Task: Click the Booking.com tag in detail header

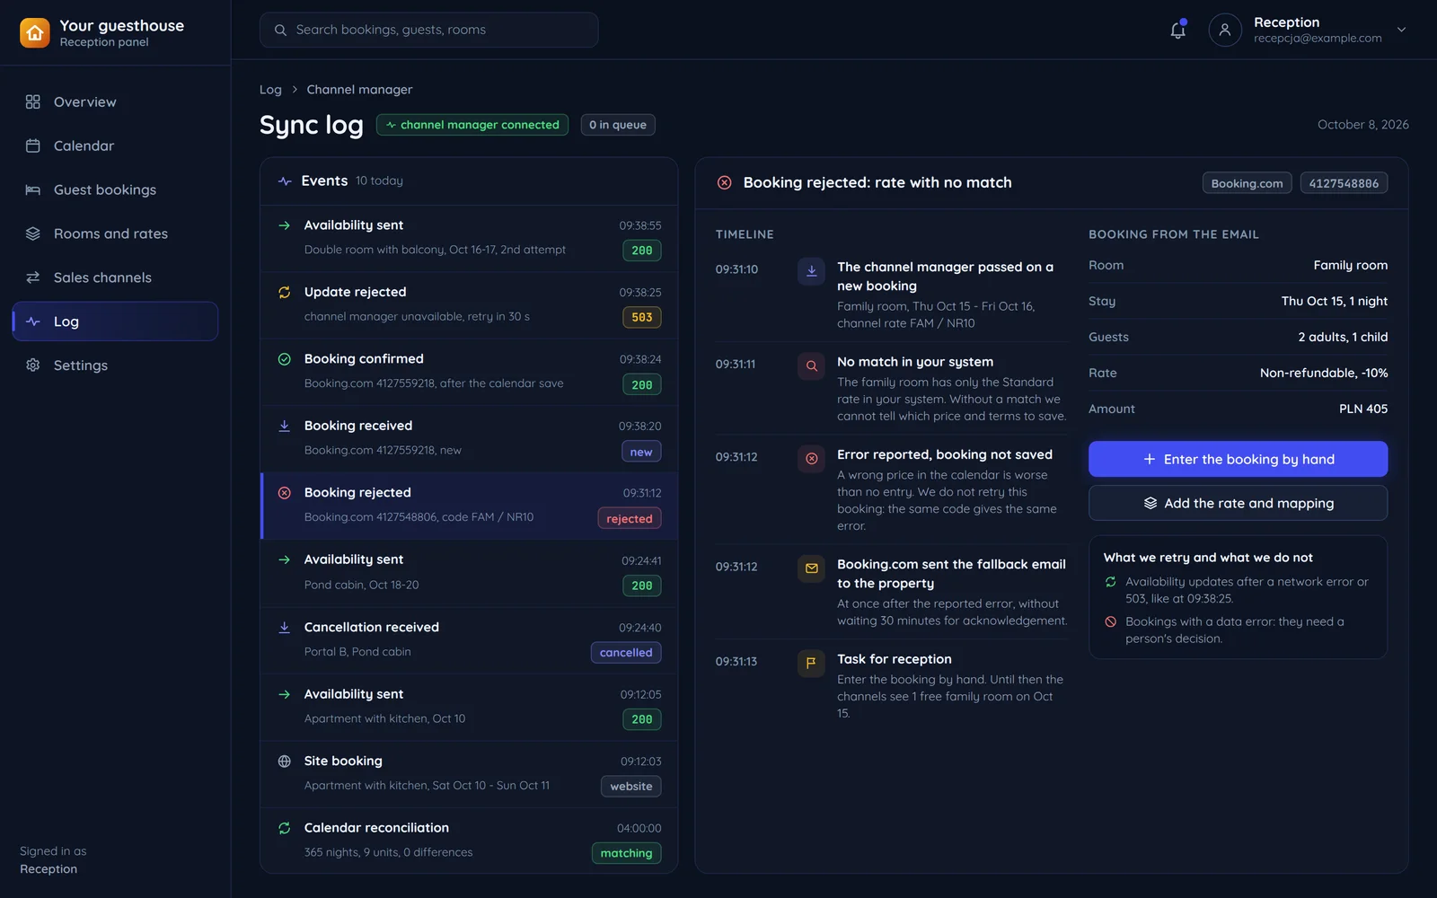Action: click(1247, 183)
